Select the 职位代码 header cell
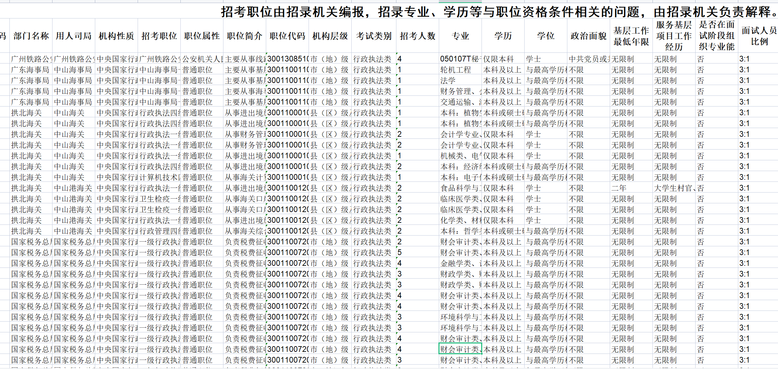Image resolution: width=778 pixels, height=369 pixels. (x=287, y=36)
